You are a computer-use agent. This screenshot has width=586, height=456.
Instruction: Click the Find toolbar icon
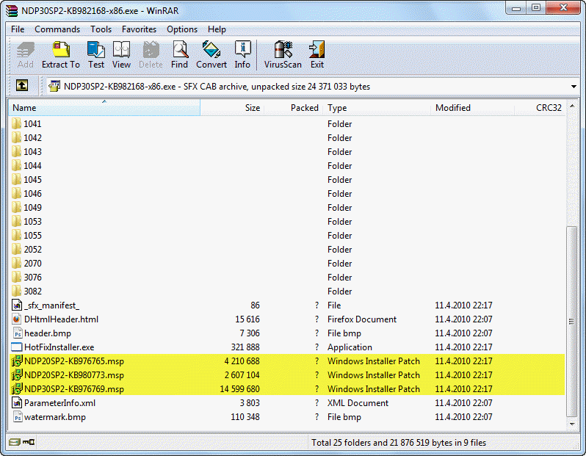pos(179,54)
